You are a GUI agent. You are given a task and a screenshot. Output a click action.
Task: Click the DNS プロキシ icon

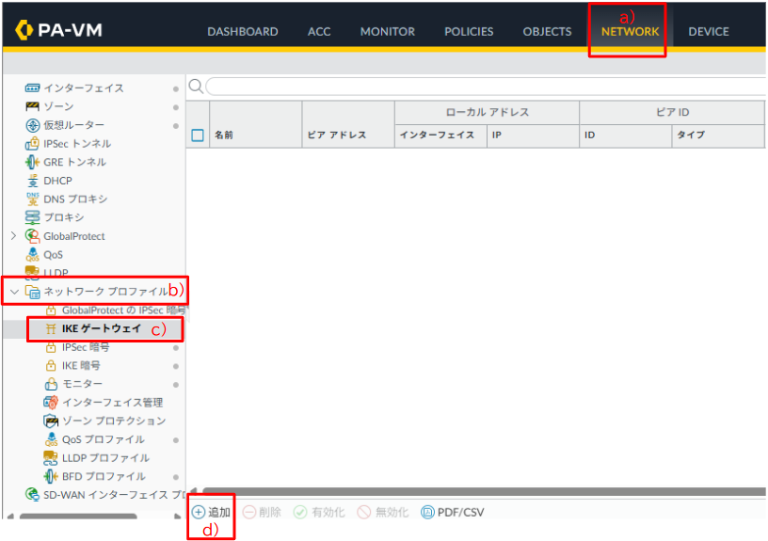point(32,199)
